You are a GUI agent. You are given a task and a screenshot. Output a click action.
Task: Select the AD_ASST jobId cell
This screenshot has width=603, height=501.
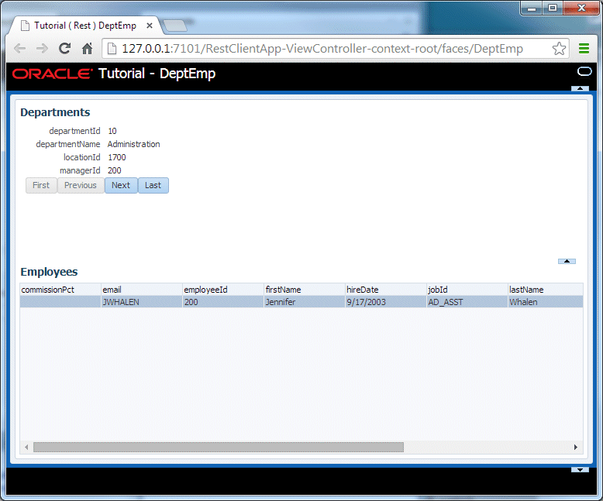coord(467,302)
